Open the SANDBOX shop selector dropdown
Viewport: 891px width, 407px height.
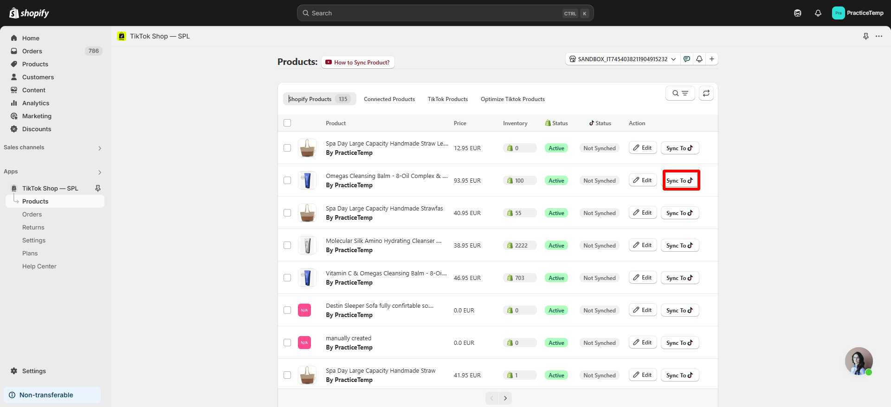click(623, 59)
